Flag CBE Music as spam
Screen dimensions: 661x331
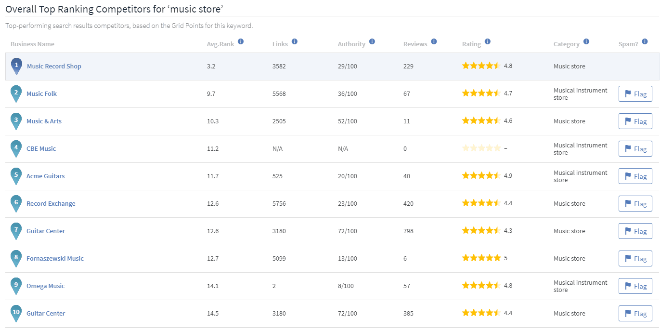point(635,149)
